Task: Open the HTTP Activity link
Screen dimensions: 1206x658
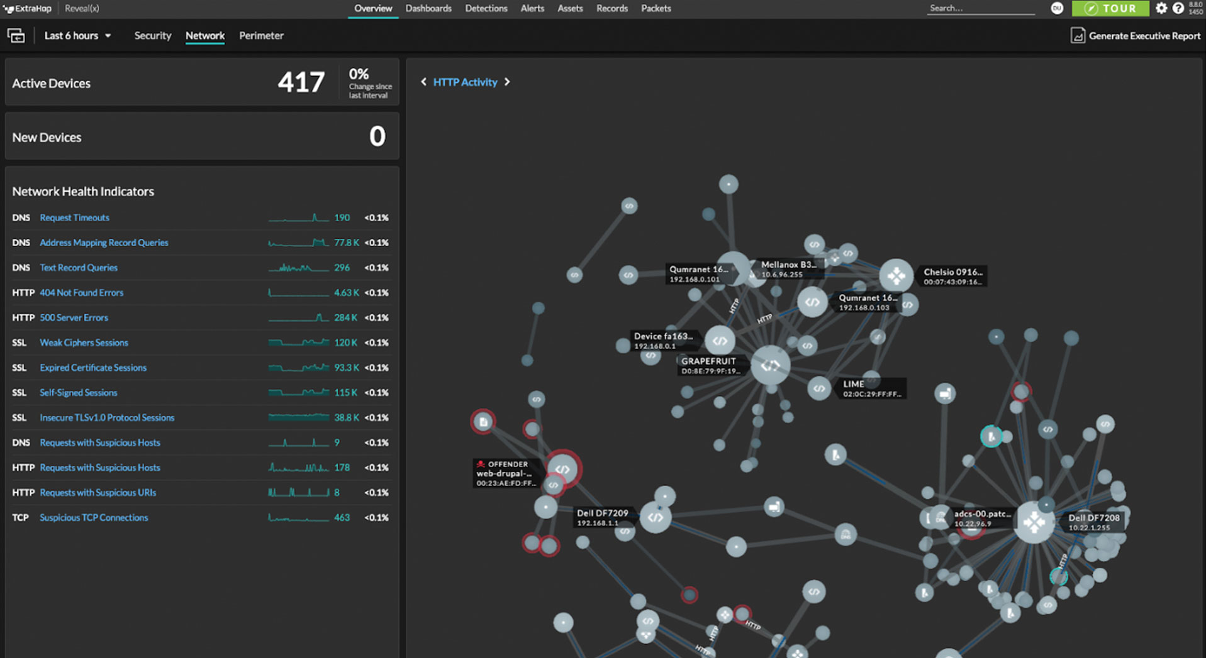Action: 465,82
